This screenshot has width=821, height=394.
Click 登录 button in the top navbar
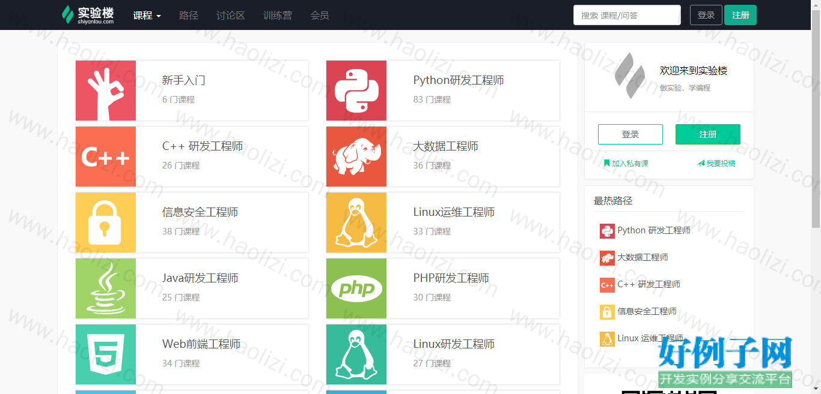click(x=706, y=15)
